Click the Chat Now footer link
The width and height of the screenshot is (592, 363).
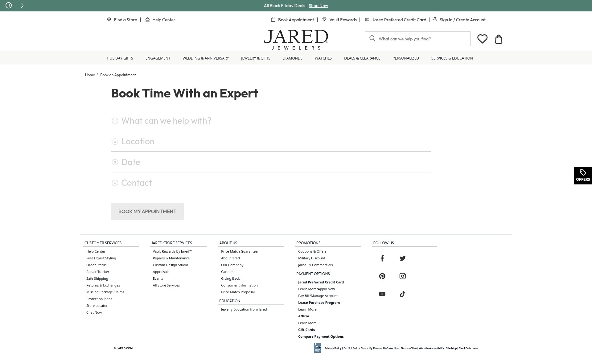(94, 312)
